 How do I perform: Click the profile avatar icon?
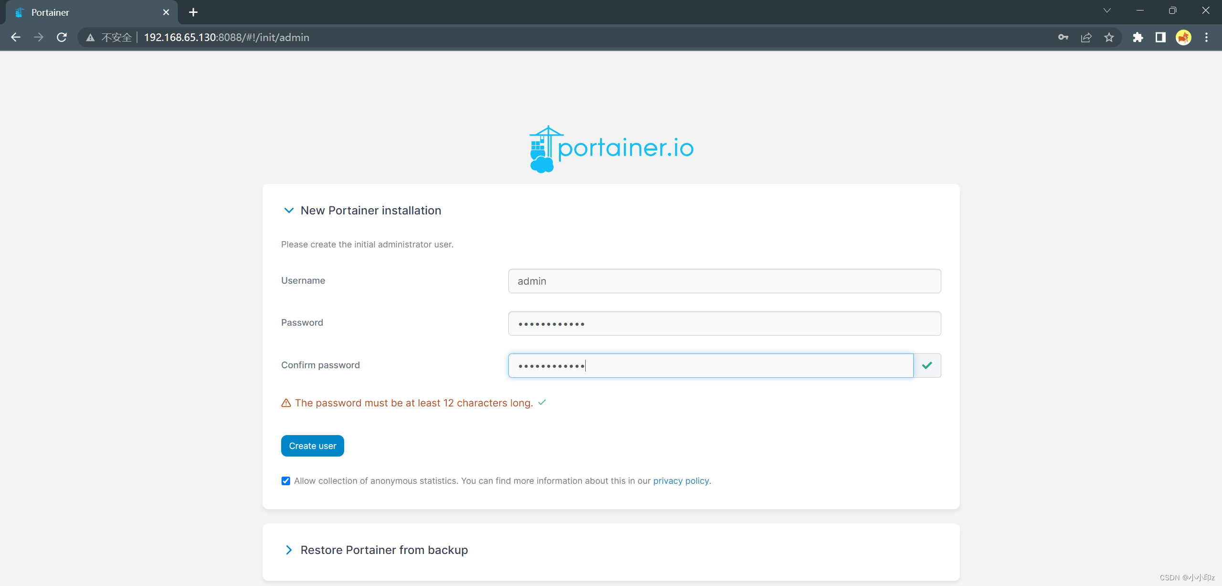[x=1183, y=37]
